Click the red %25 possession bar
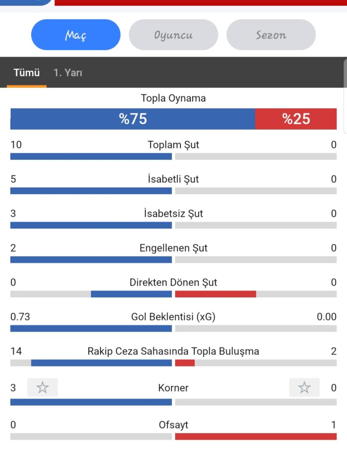Image resolution: width=347 pixels, height=451 pixels. (296, 119)
